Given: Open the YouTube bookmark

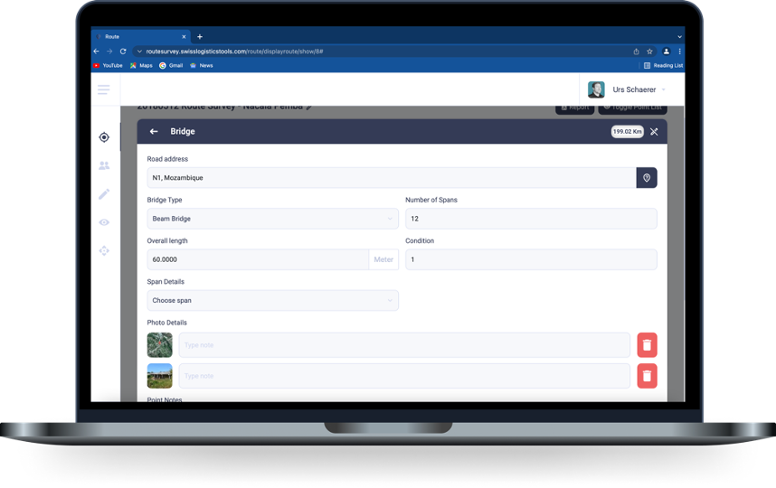Looking at the screenshot, I should pyautogui.click(x=108, y=66).
